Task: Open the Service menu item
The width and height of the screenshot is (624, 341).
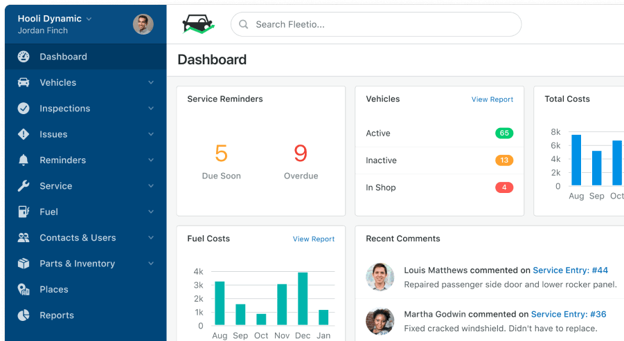Action: (86, 185)
